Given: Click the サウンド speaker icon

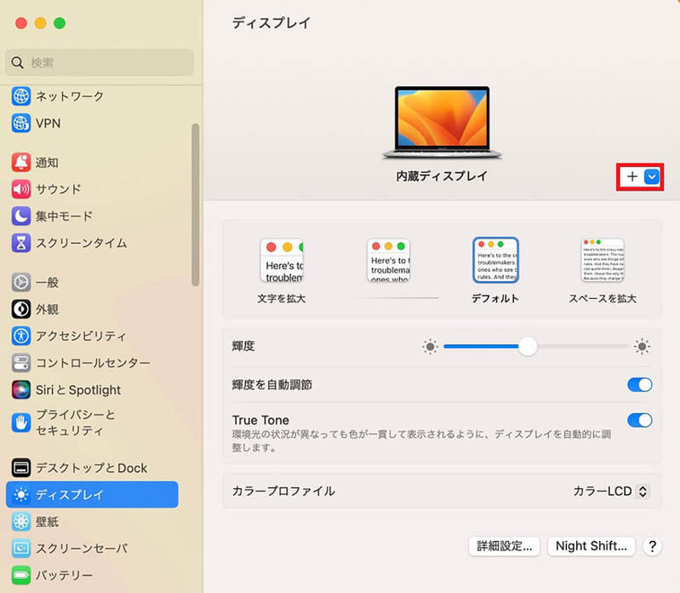Looking at the screenshot, I should click(20, 189).
